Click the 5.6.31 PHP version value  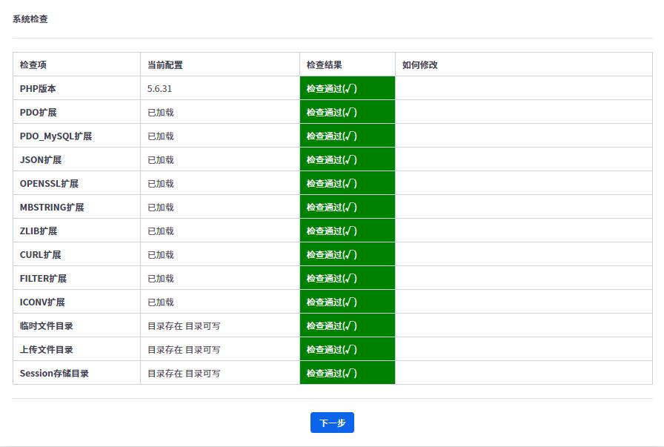pyautogui.click(x=160, y=89)
